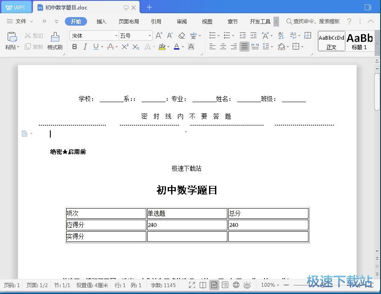Apply the 标题 1 style
Image resolution: width=381 pixels, height=294 pixels.
tap(359, 41)
